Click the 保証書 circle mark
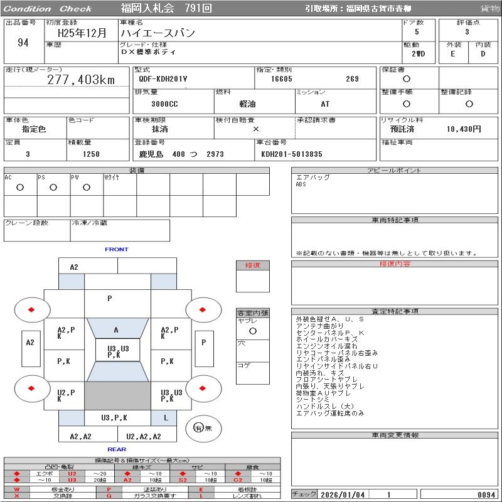This screenshot has width=502, height=502. tap(407, 79)
